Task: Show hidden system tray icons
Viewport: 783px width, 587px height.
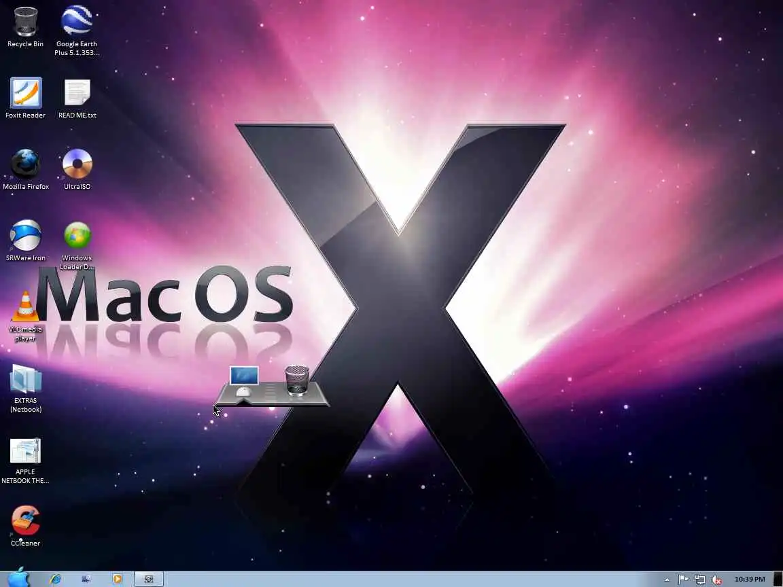Action: pos(667,580)
